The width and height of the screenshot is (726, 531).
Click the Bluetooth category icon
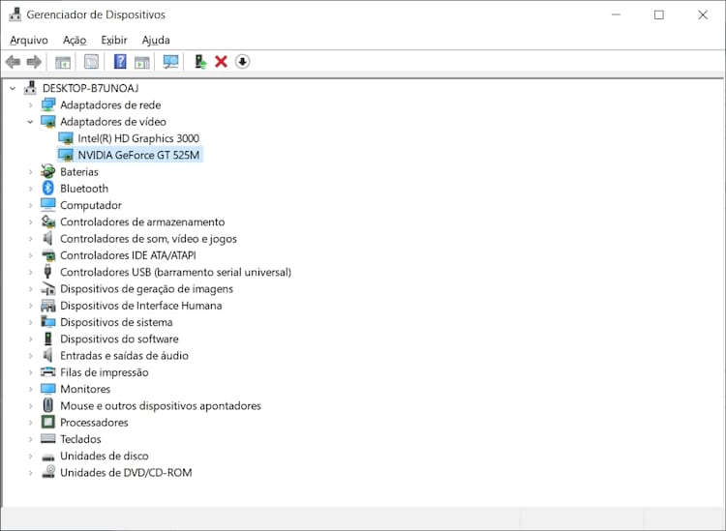pyautogui.click(x=47, y=189)
